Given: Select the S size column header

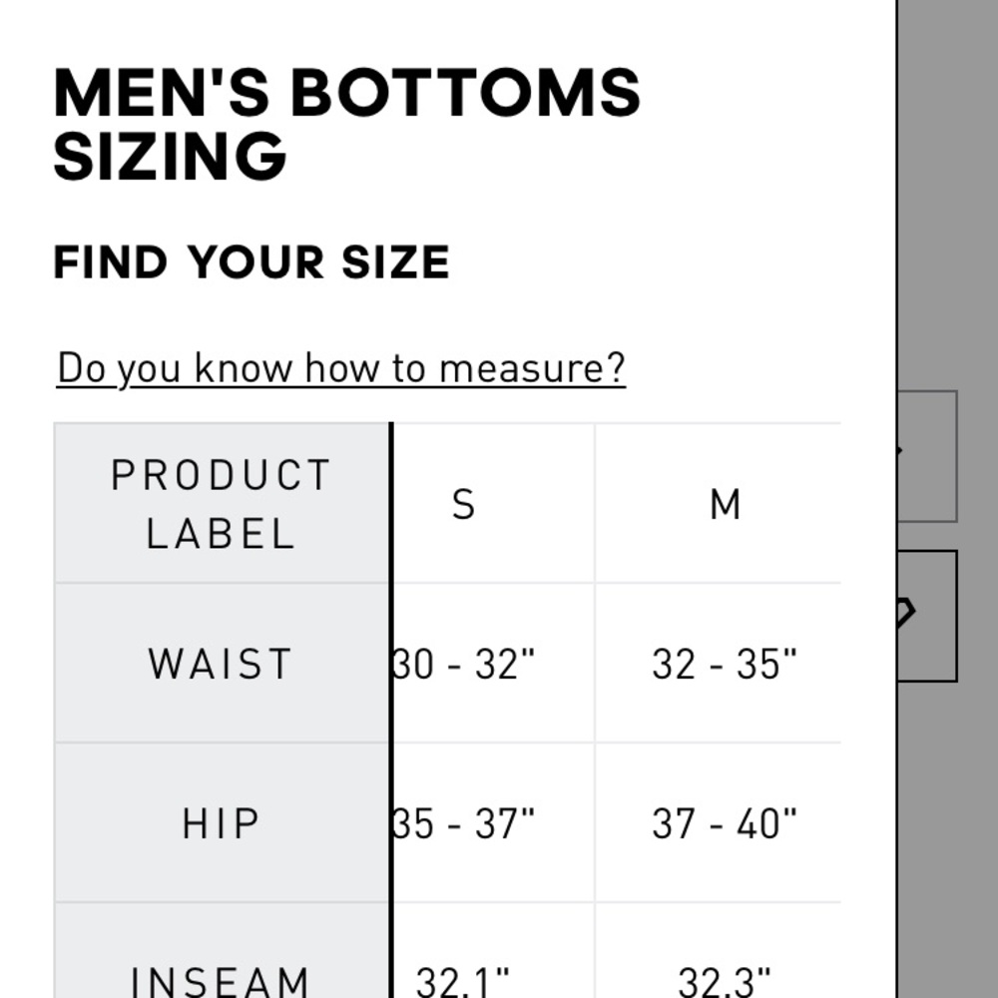Looking at the screenshot, I should coord(464,504).
